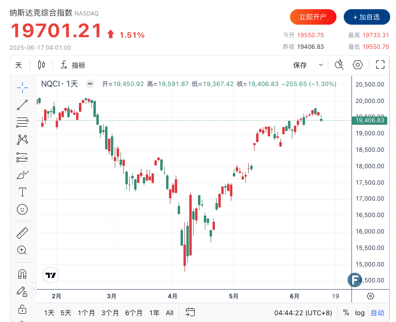This screenshot has height=322, width=396.
Task: Click the zoom-in magnifier tool
Action: (x=22, y=250)
